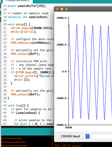Click line number 39 with PDM.setGain

point(5,94)
